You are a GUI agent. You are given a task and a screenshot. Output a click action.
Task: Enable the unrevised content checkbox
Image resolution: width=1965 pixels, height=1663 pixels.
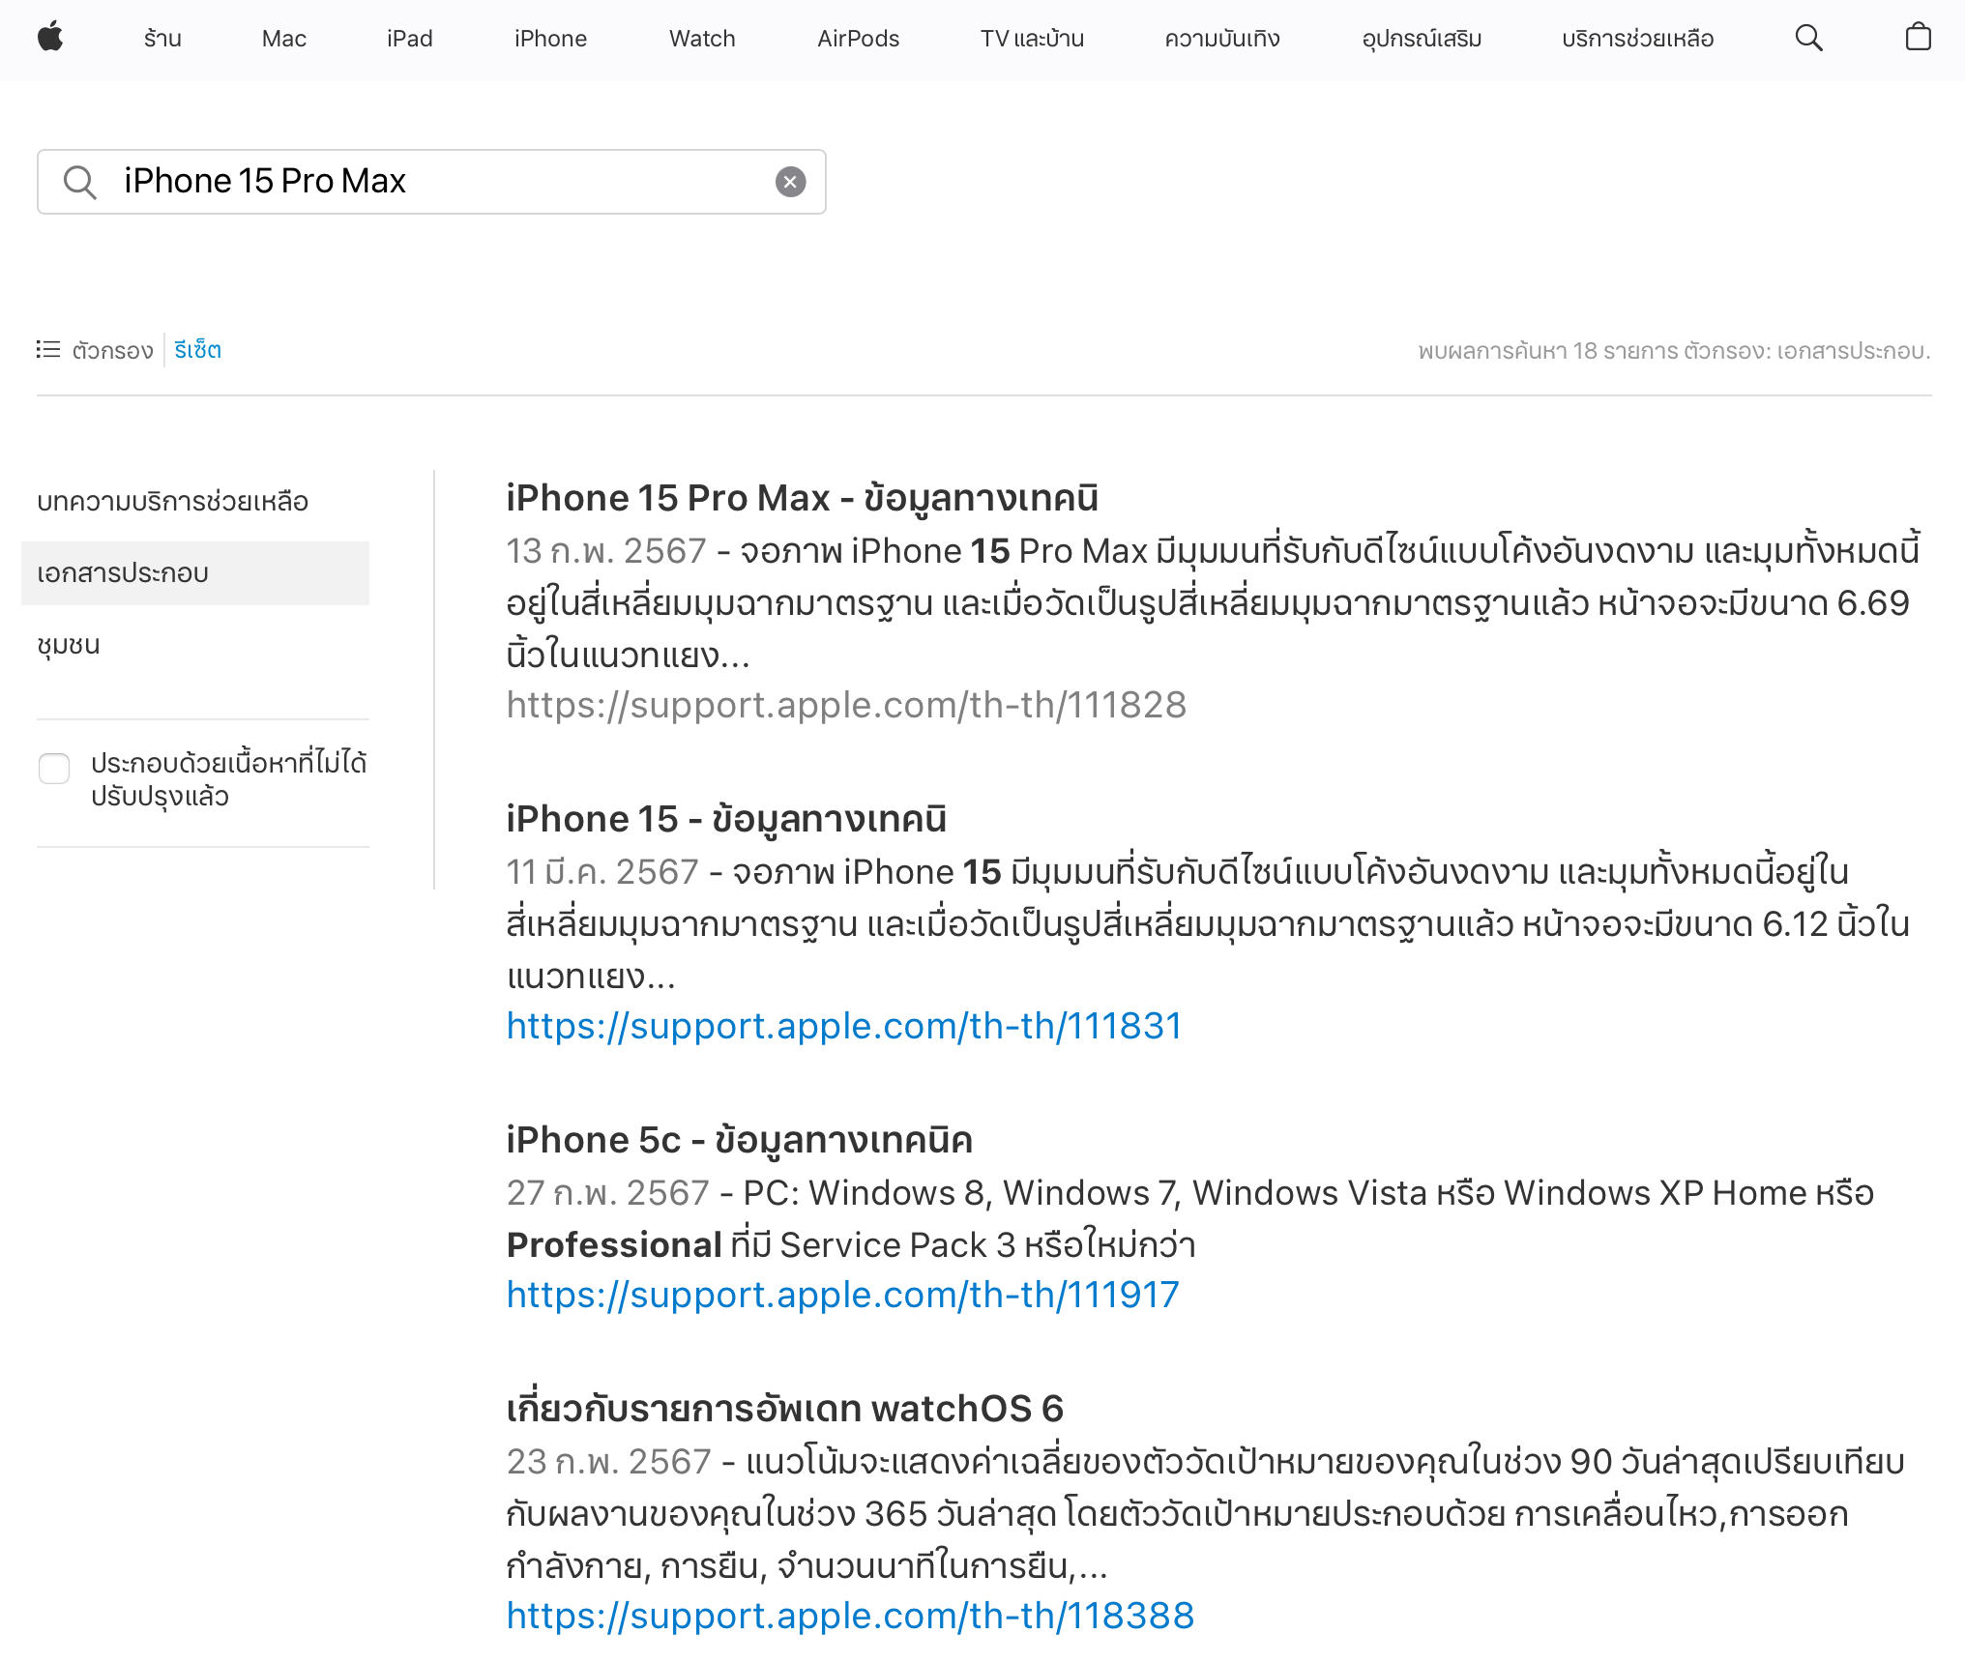pyautogui.click(x=54, y=769)
